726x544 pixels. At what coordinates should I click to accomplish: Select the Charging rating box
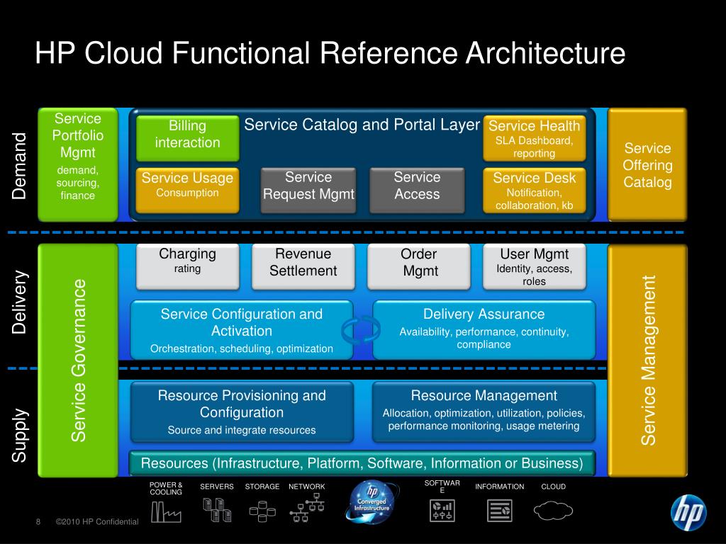[187, 267]
